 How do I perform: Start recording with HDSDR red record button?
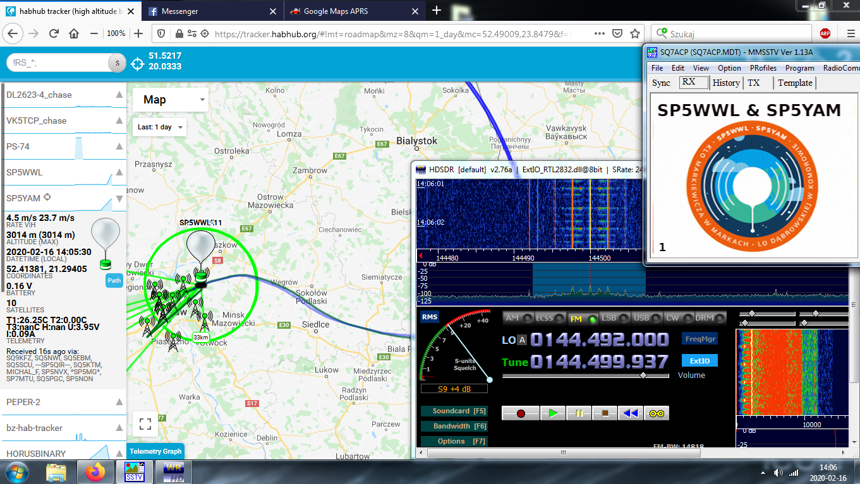point(521,413)
